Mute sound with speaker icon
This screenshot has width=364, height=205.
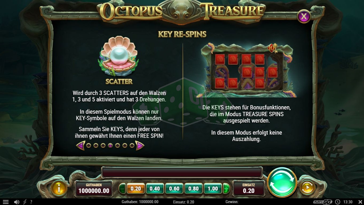pos(17,202)
